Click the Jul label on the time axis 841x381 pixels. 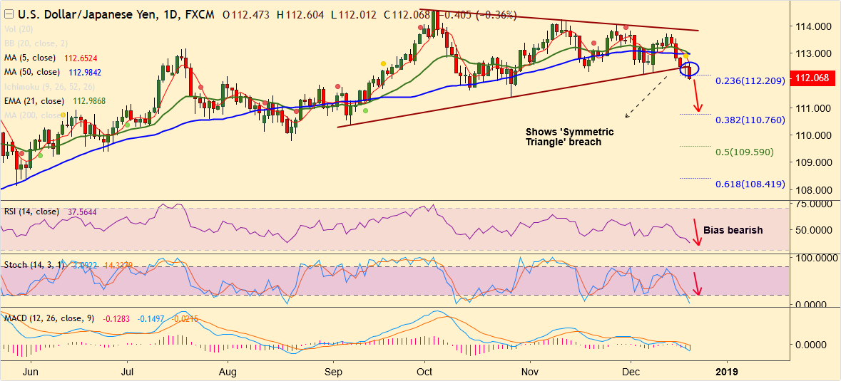[x=127, y=371]
